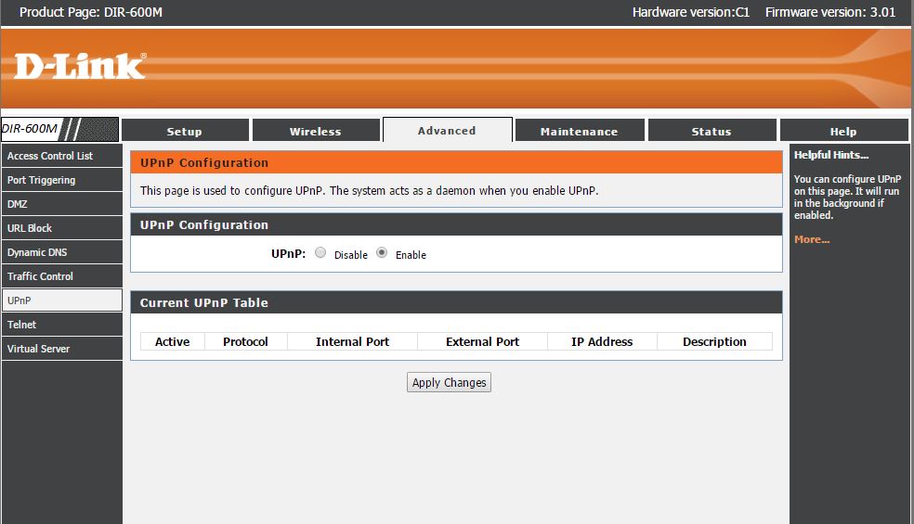Click the Firmware version: 3.01 text
Viewport: 914px width, 524px height.
click(x=830, y=12)
